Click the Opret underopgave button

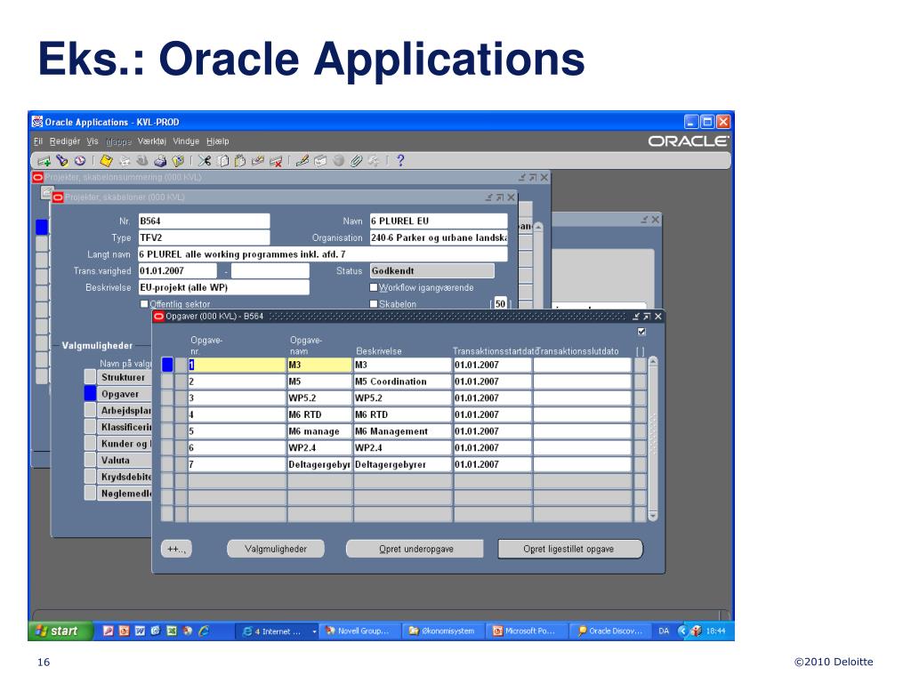pyautogui.click(x=415, y=549)
